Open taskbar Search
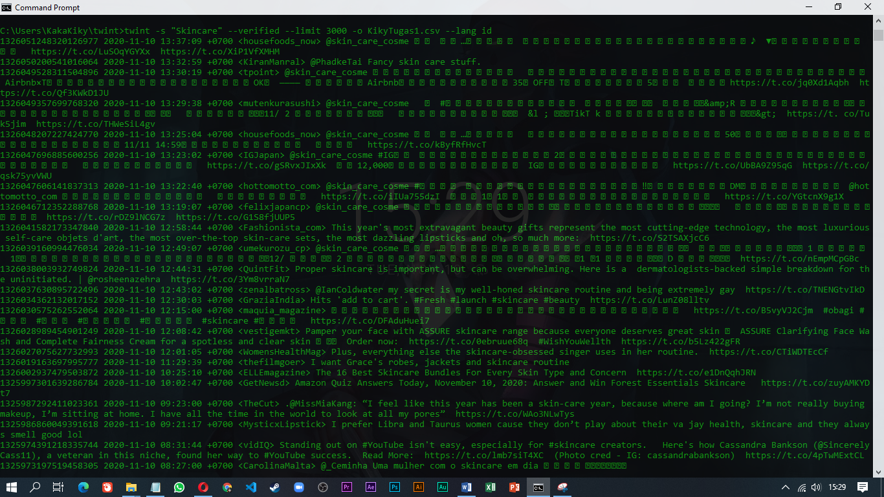 tap(36, 487)
